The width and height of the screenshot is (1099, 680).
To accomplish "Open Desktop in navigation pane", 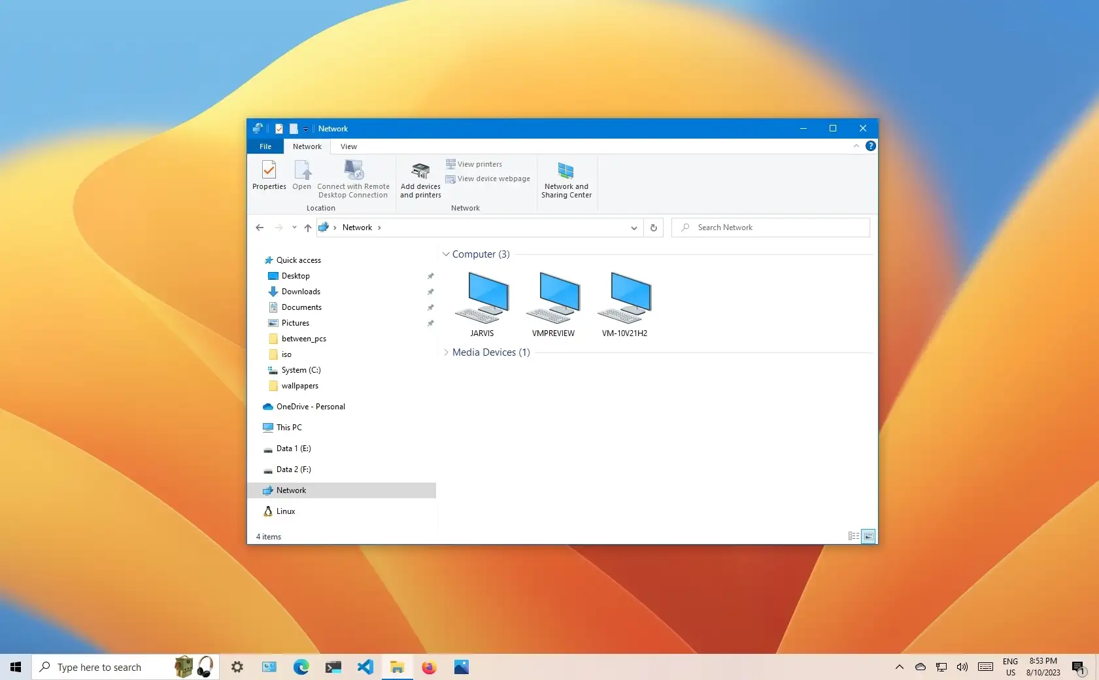I will coord(289,276).
